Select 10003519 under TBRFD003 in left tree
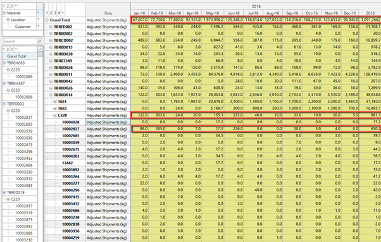The image size is (381, 242). [x=23, y=131]
